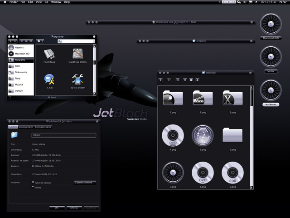The height and width of the screenshot is (218, 290).
Task: Click the eject icon in menu bar
Action: click(256, 2)
